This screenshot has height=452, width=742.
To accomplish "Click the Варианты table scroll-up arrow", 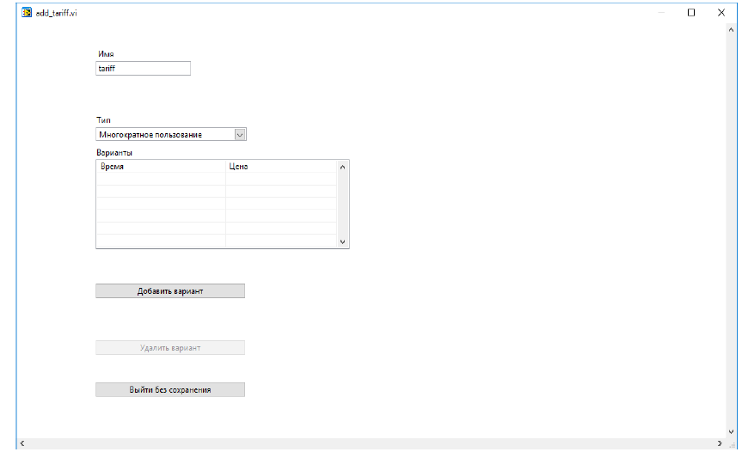I will pyautogui.click(x=343, y=167).
